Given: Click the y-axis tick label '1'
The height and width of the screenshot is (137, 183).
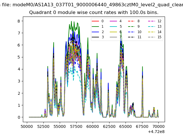Looking at the screenshot, I should pos(19,105).
